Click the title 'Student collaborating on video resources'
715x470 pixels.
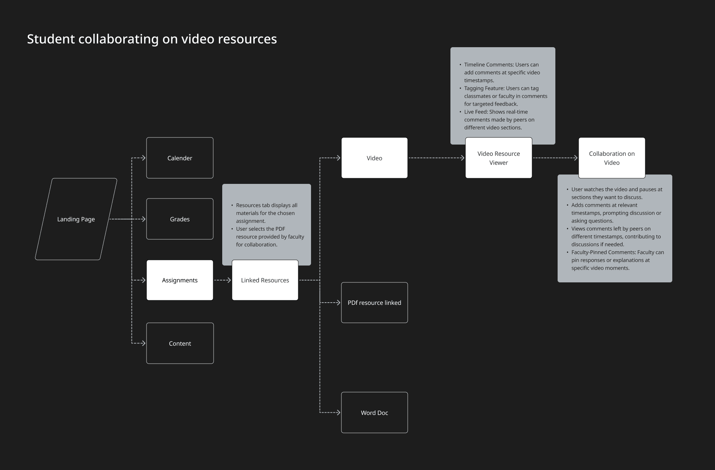pyautogui.click(x=152, y=39)
